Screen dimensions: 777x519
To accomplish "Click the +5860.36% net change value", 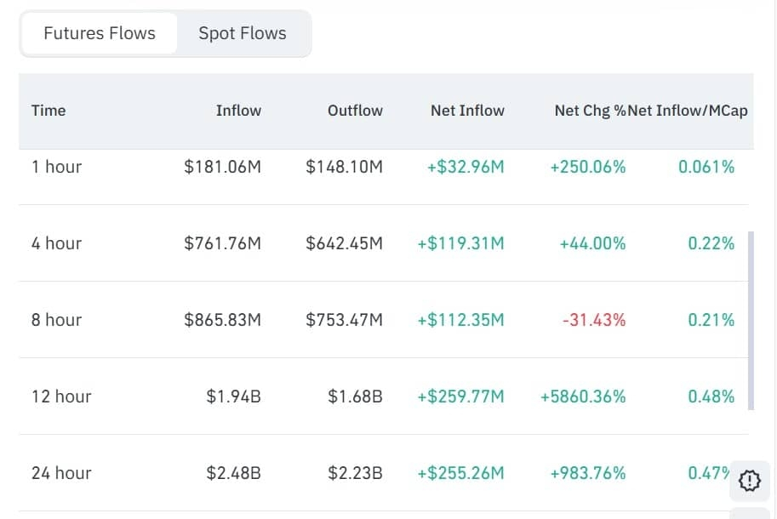I will click(x=588, y=396).
